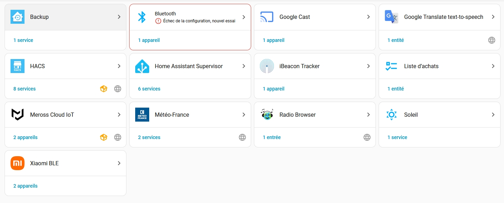Open the 8 services link under HACS

25,89
